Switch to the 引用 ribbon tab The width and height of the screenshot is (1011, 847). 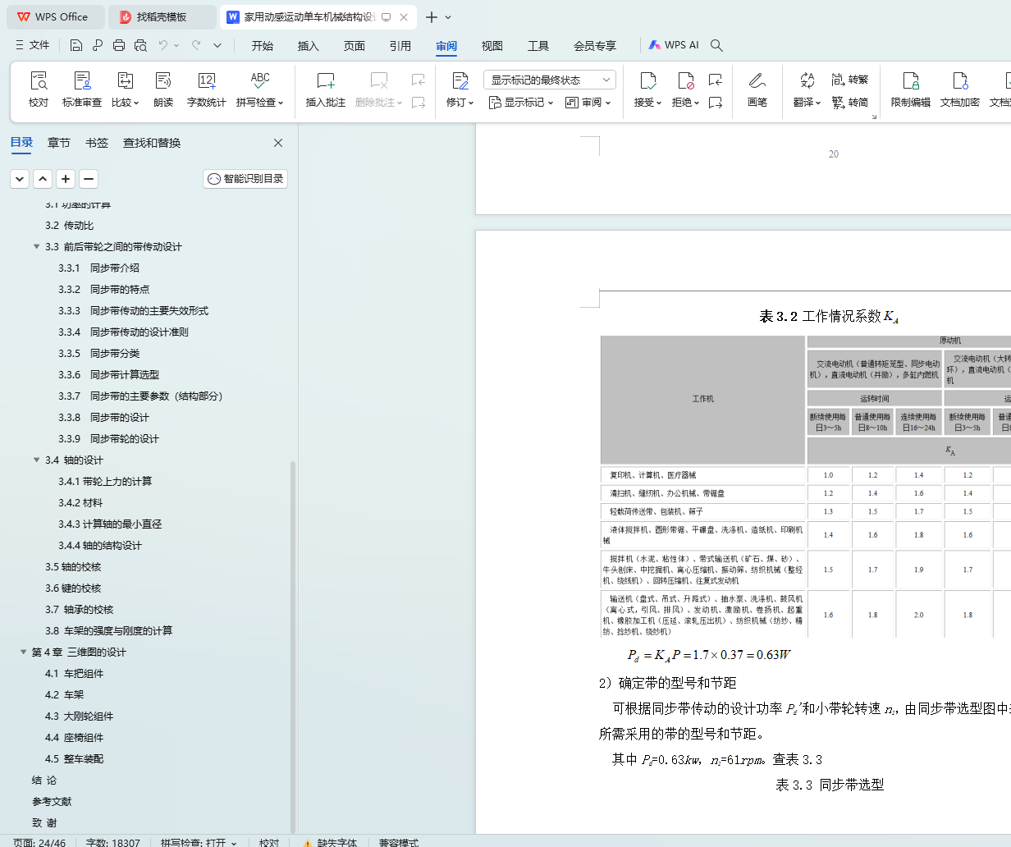400,45
